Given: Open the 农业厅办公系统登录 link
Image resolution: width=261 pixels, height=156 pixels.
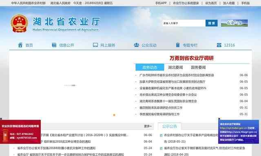Looking at the screenshot, I should pyautogui.click(x=186, y=3).
